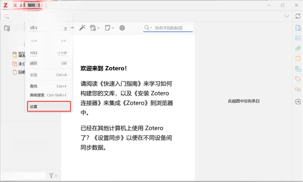
Task: Open the 编辑 menu in menu bar
Action: point(31,5)
